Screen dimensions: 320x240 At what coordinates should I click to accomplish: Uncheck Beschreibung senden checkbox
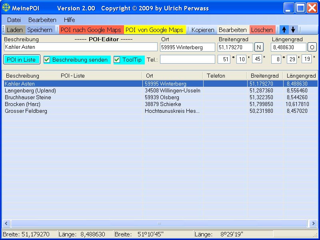(47, 60)
